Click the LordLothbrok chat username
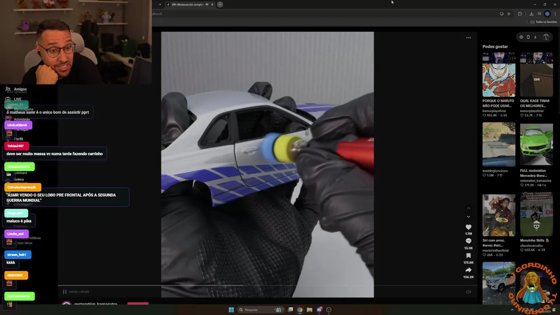 [x=17, y=125]
